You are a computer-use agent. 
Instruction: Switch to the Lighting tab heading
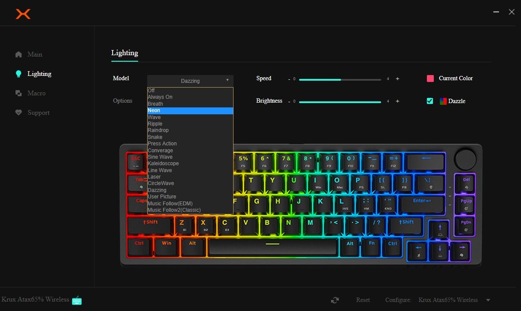click(124, 53)
